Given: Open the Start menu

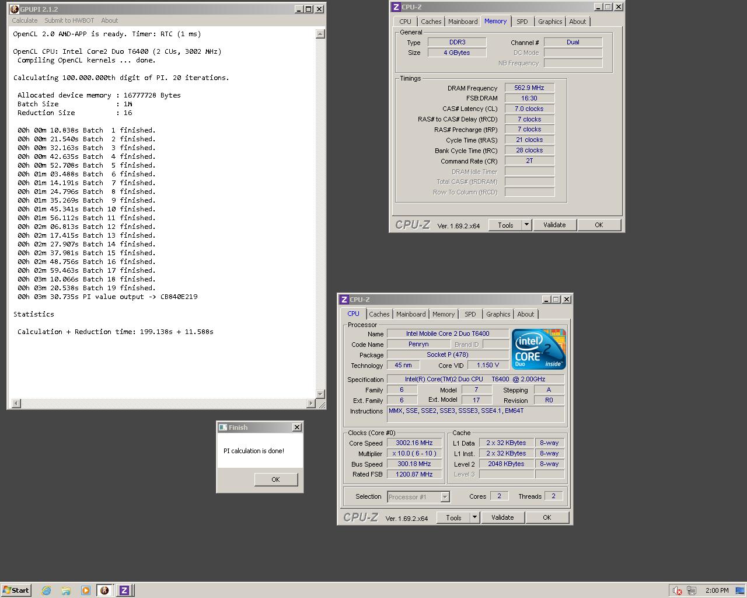Looking at the screenshot, I should (x=16, y=590).
